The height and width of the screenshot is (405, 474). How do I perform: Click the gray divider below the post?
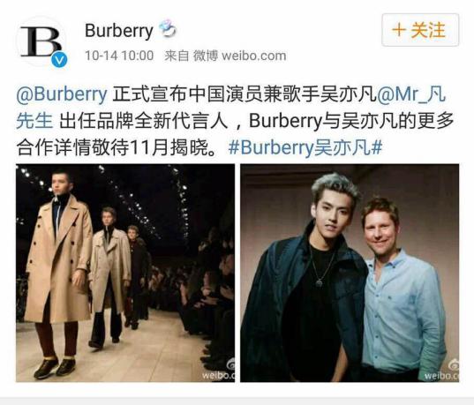pos(237,401)
